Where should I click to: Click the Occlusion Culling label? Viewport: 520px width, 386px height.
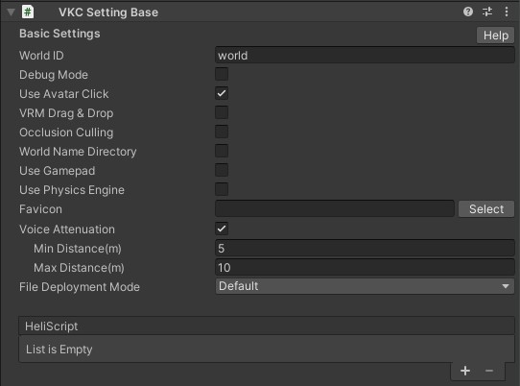click(x=66, y=133)
